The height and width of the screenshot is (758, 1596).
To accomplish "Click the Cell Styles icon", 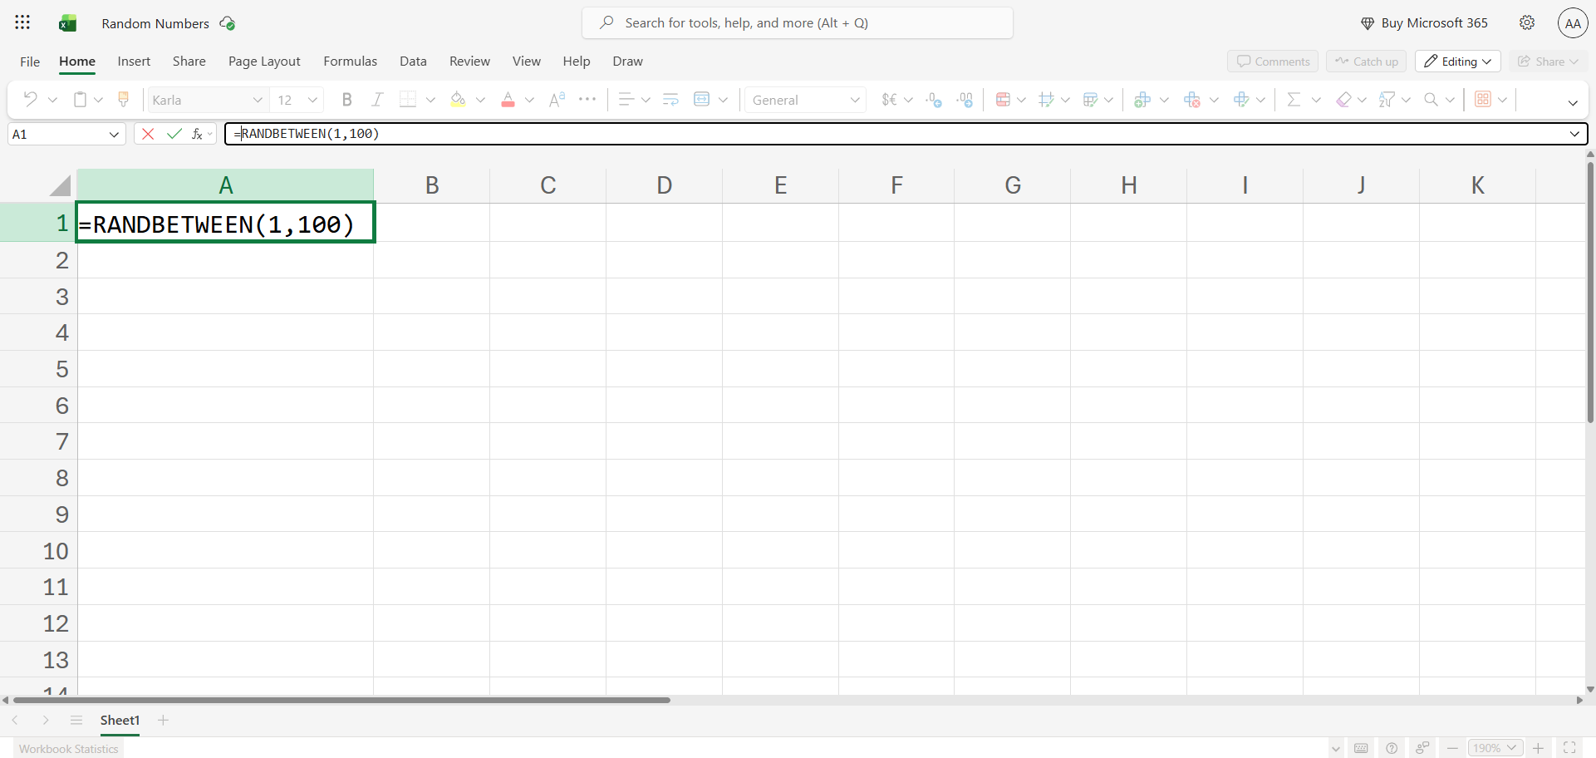I will [1046, 100].
